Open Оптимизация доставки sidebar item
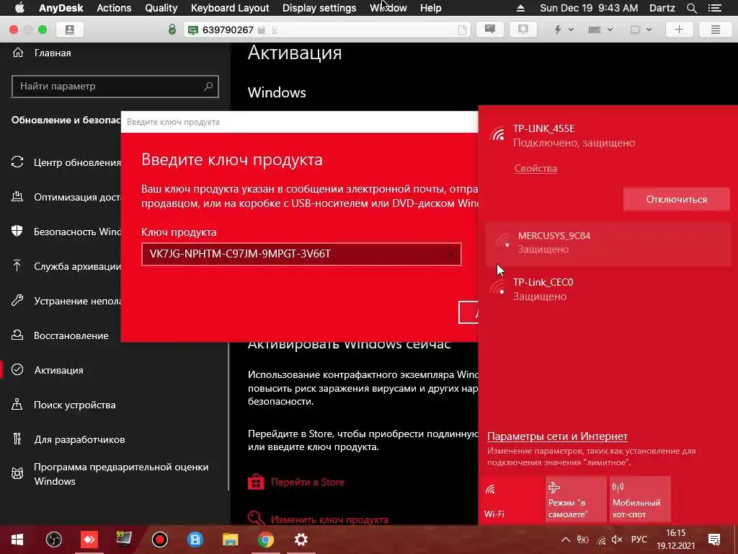 tap(66, 197)
